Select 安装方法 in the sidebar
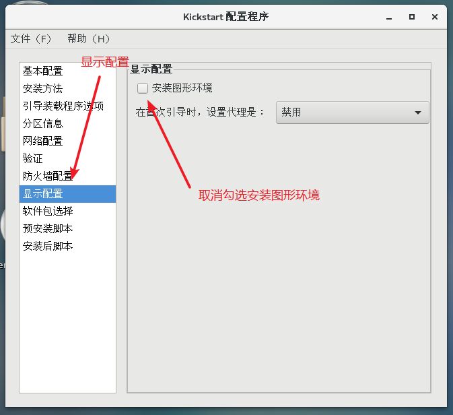453x415 pixels. pos(67,88)
